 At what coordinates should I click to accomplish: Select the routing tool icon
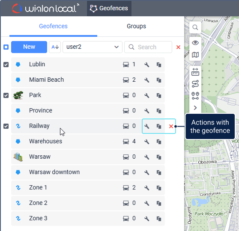pyautogui.click(x=195, y=84)
